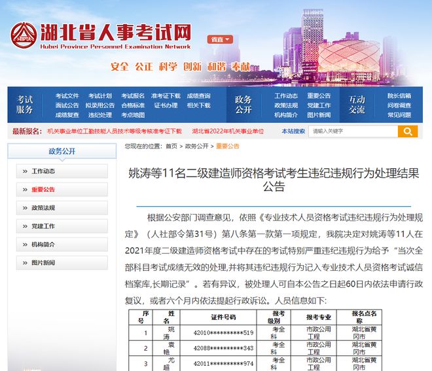The height and width of the screenshot is (371, 432).
Task: Click the 成绩查询 link in navigation
Action: click(x=198, y=96)
